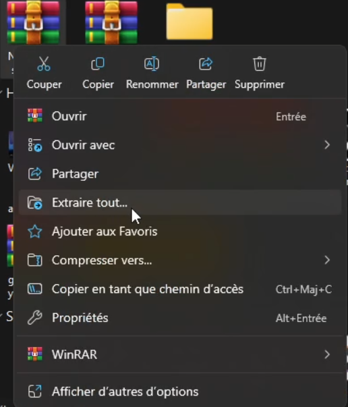Click the Couper scissors icon

point(44,64)
